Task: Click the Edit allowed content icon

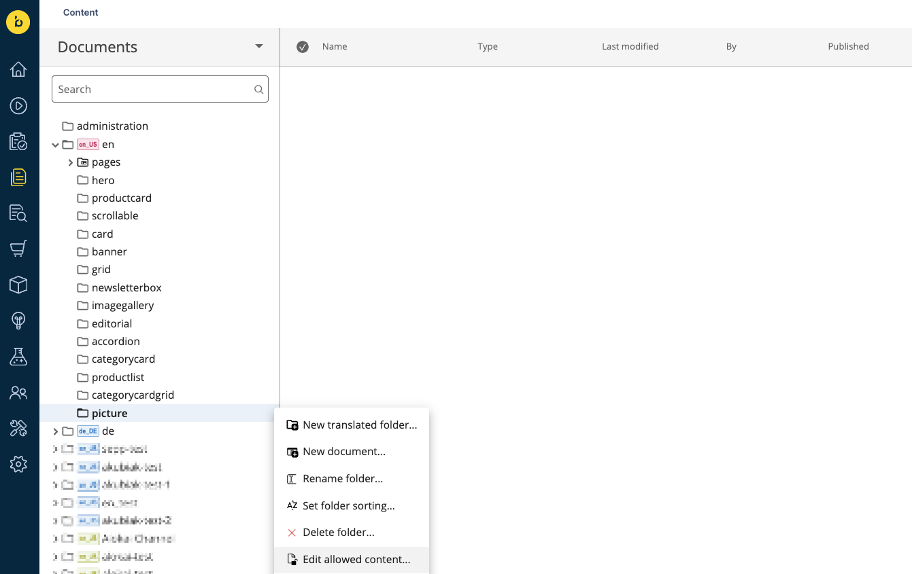Action: [292, 560]
